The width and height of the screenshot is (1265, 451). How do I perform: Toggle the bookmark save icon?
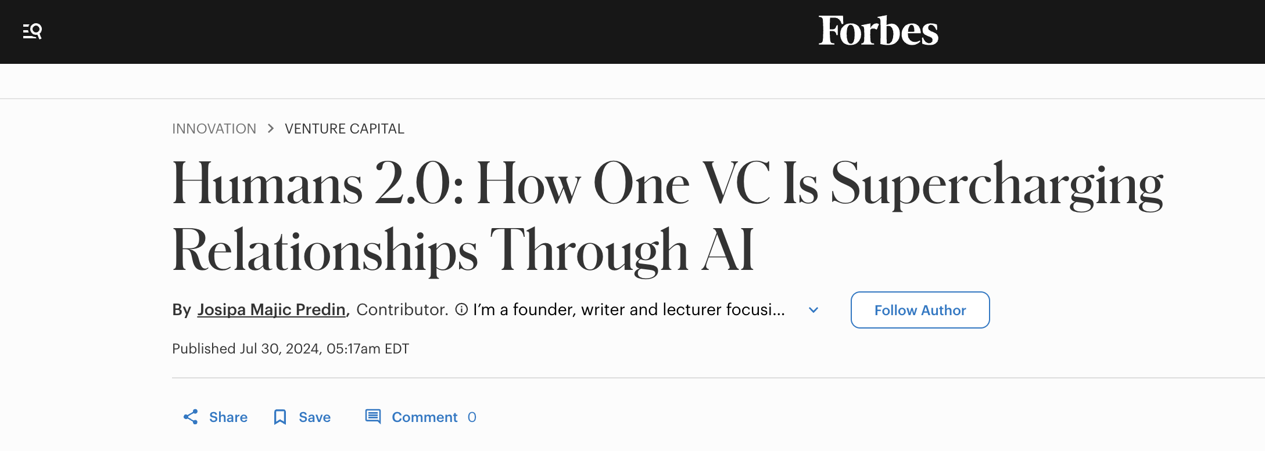pos(280,417)
